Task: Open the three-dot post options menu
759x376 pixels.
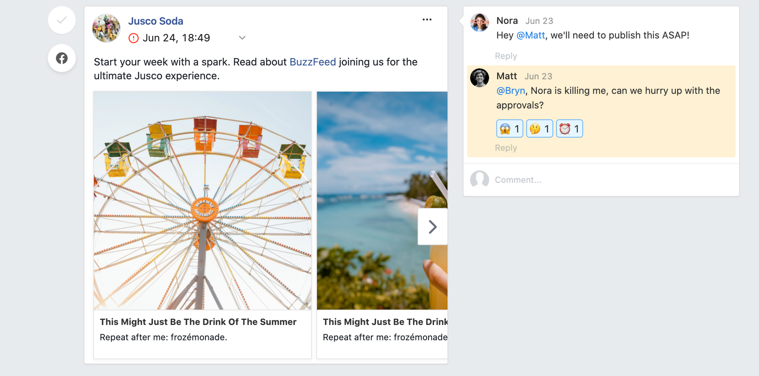Action: click(427, 20)
